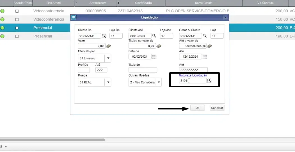Sort by Nome Cliente column header
295x152 pixels.
tap(203, 3)
